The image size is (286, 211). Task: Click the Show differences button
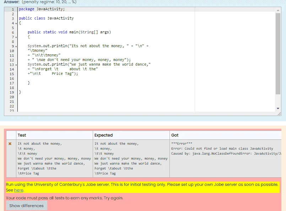[26, 206]
